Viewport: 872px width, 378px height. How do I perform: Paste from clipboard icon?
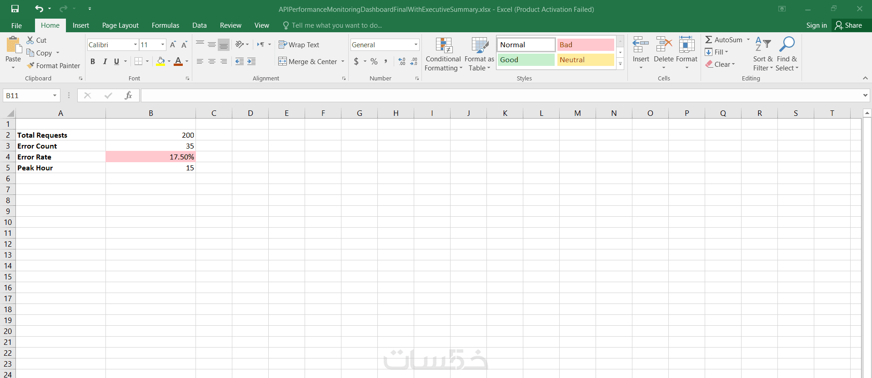click(13, 45)
